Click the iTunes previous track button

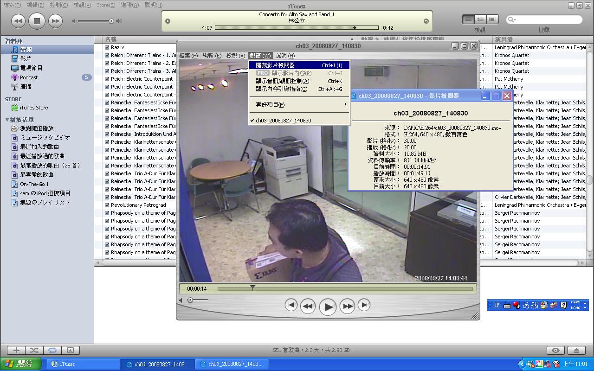tap(18, 20)
